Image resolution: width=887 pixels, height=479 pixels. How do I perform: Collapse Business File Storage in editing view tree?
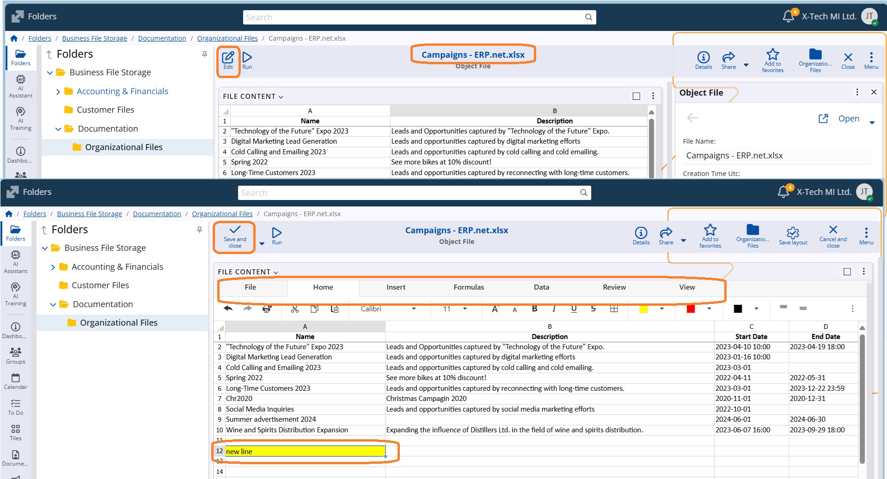(45, 248)
